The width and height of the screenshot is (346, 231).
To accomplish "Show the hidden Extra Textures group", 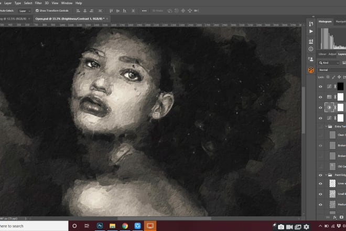I will (x=320, y=127).
